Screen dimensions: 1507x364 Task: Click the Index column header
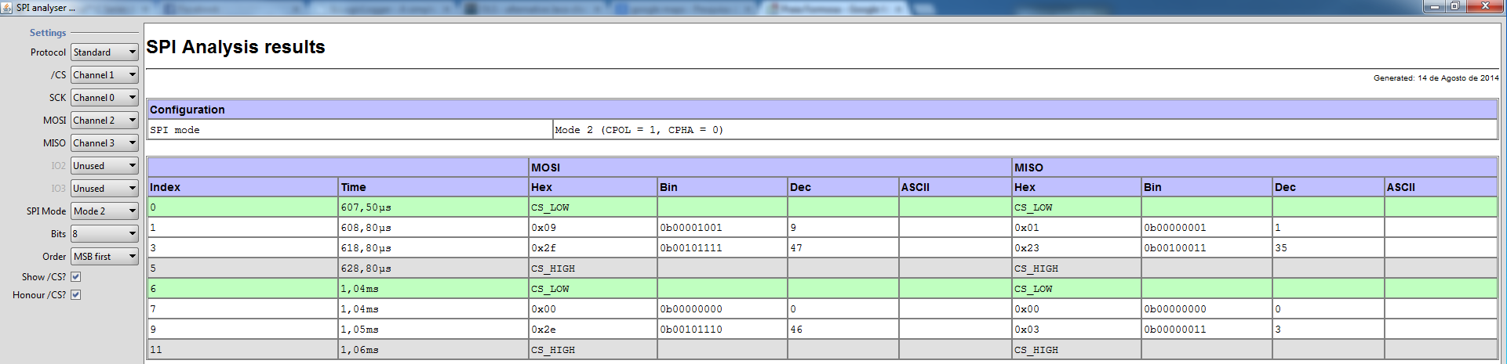click(x=243, y=187)
